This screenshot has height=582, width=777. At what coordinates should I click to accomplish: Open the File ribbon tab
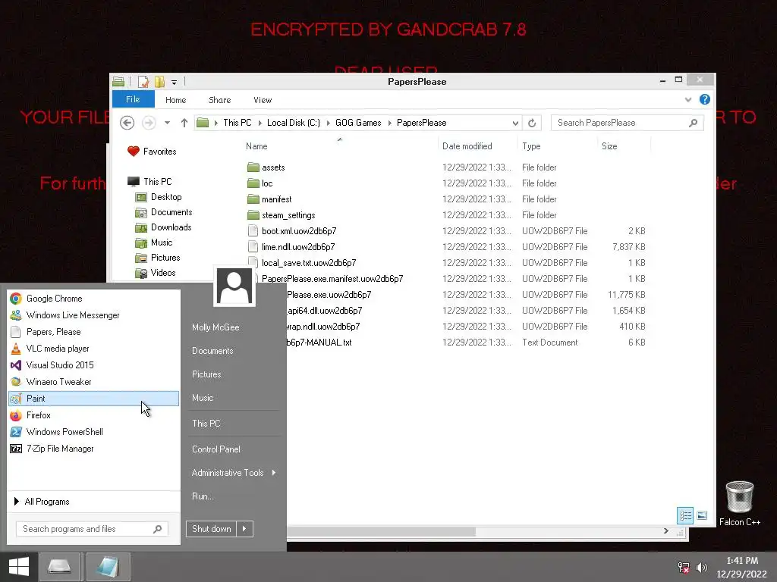point(134,99)
